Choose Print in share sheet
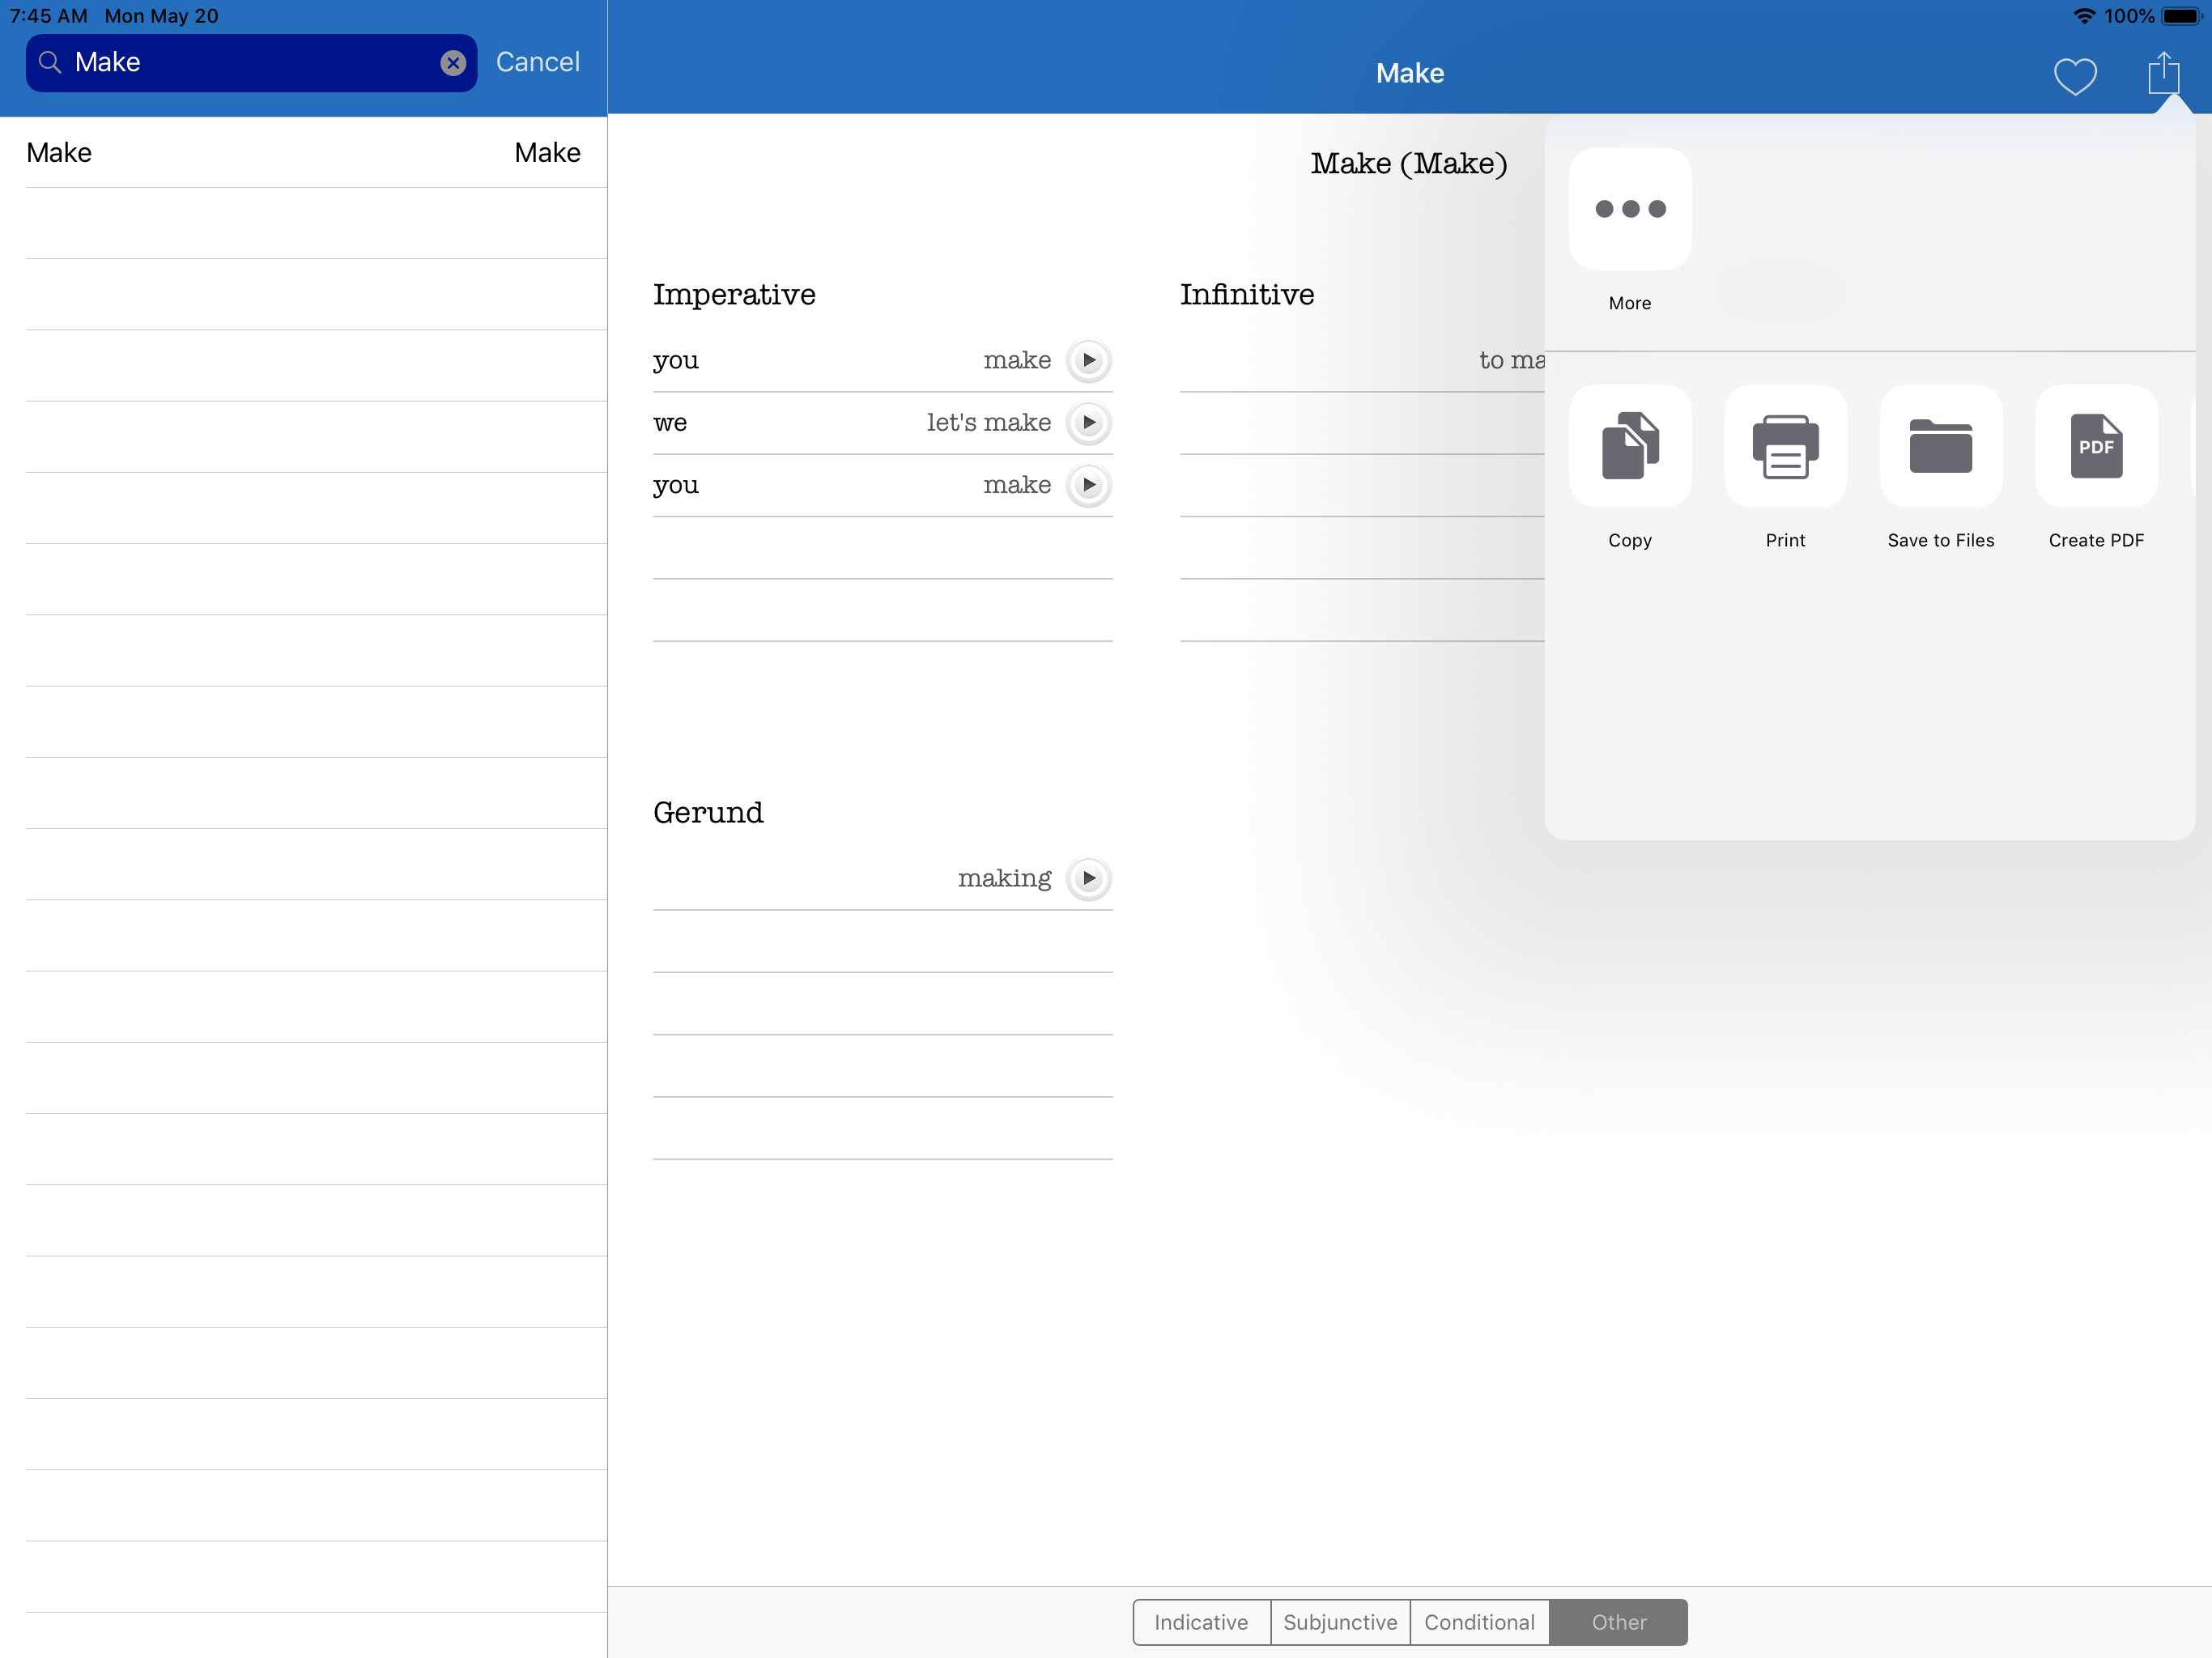This screenshot has width=2212, height=1658. (x=1785, y=446)
